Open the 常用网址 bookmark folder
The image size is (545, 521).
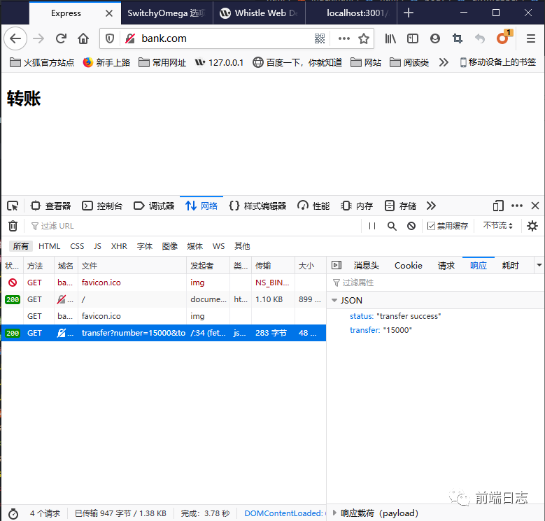[162, 62]
